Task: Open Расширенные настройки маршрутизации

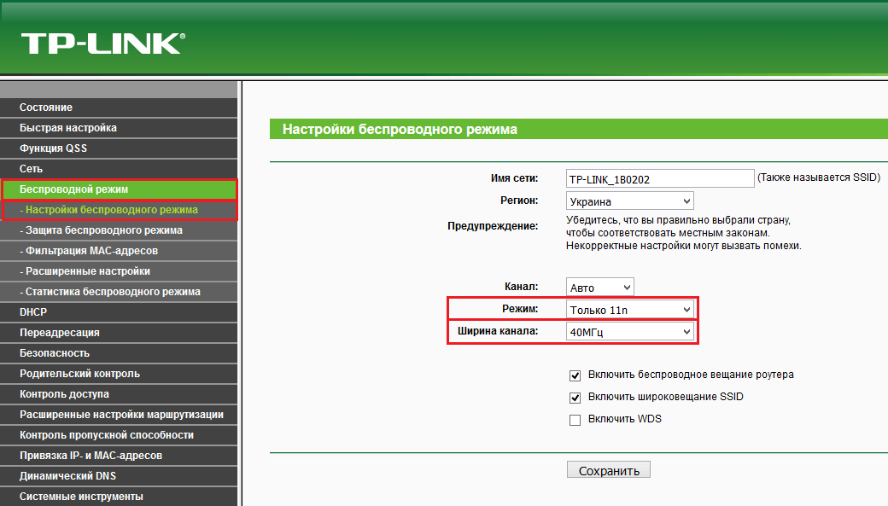Action: pos(119,415)
